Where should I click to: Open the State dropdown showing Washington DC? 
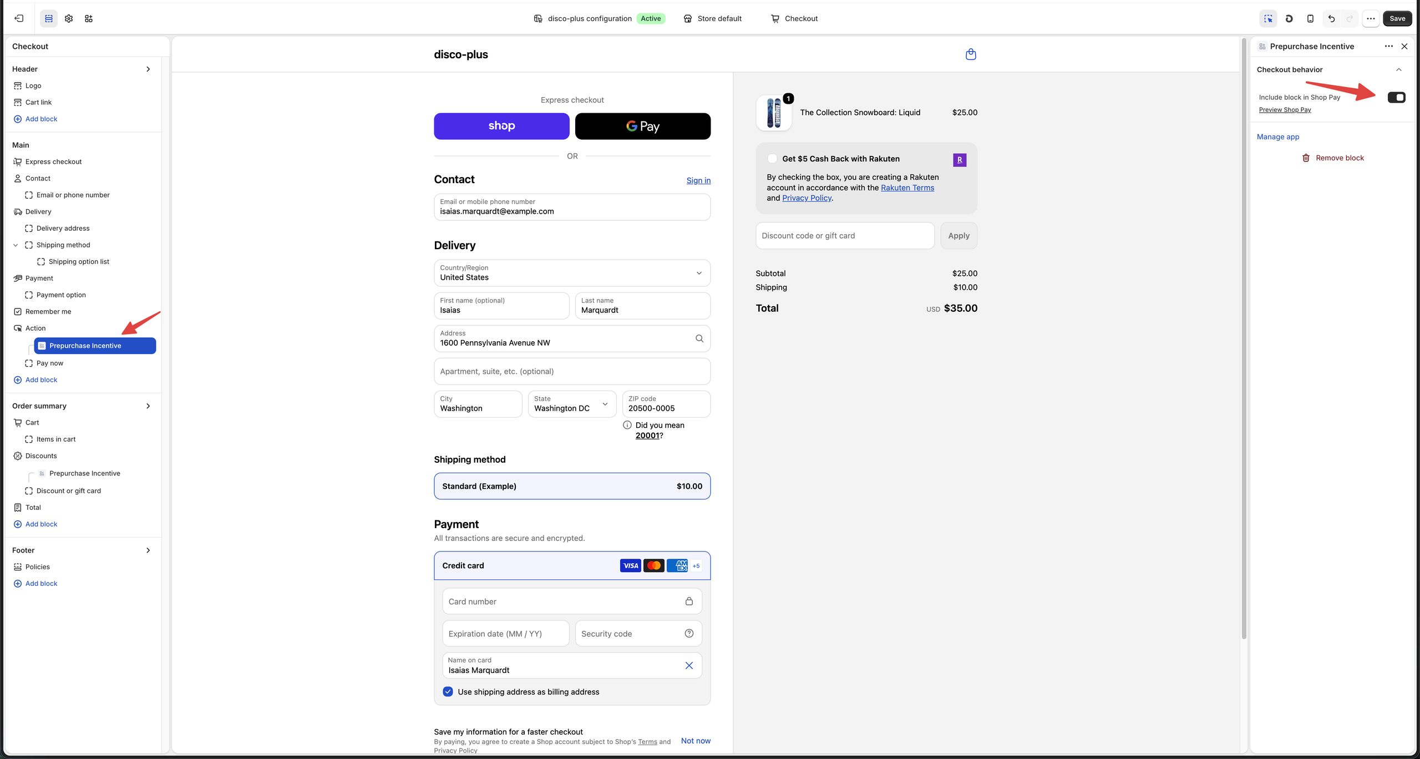[572, 404]
